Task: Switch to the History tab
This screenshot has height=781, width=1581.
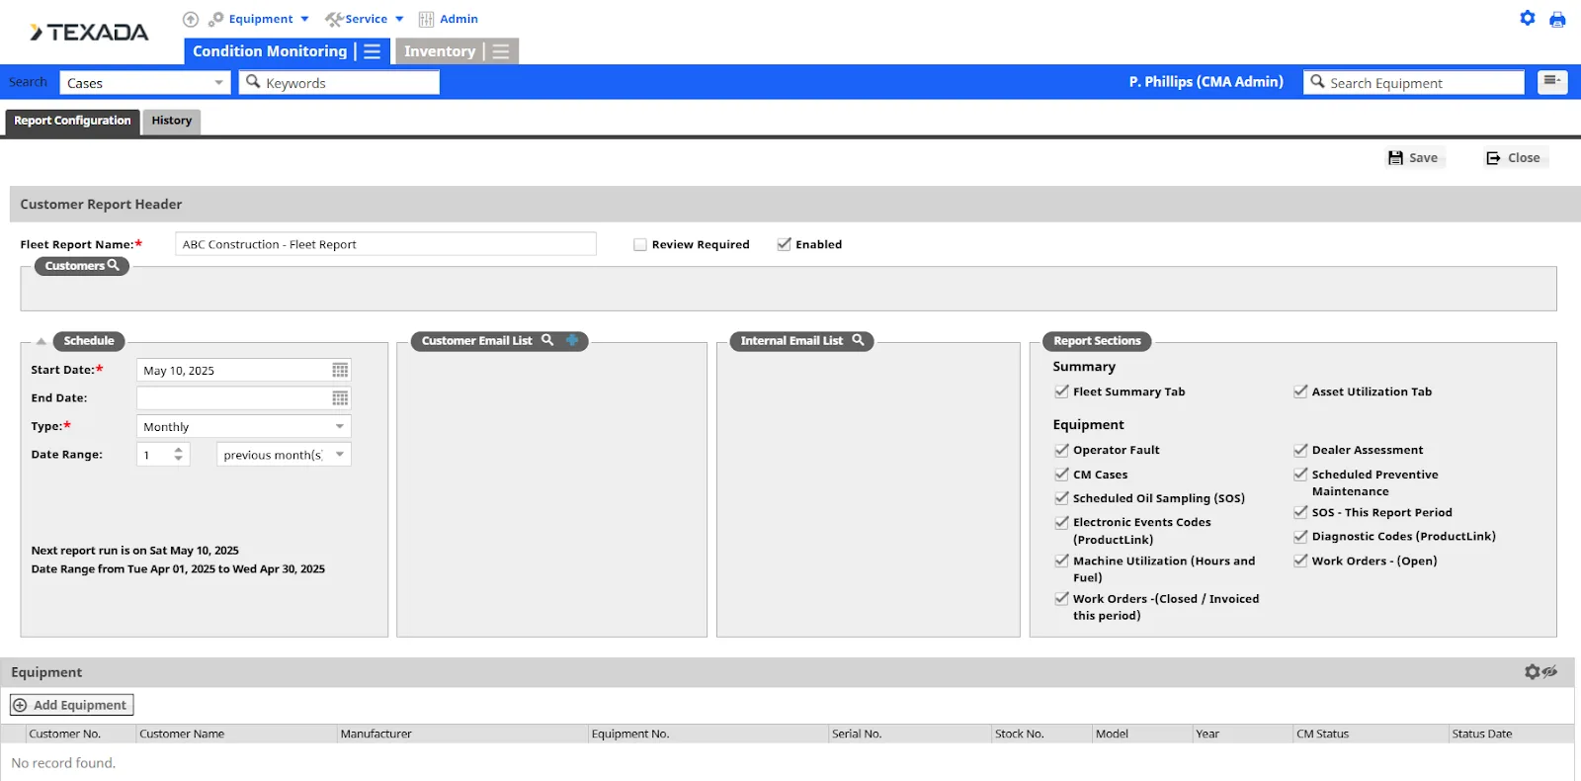Action: tap(172, 121)
